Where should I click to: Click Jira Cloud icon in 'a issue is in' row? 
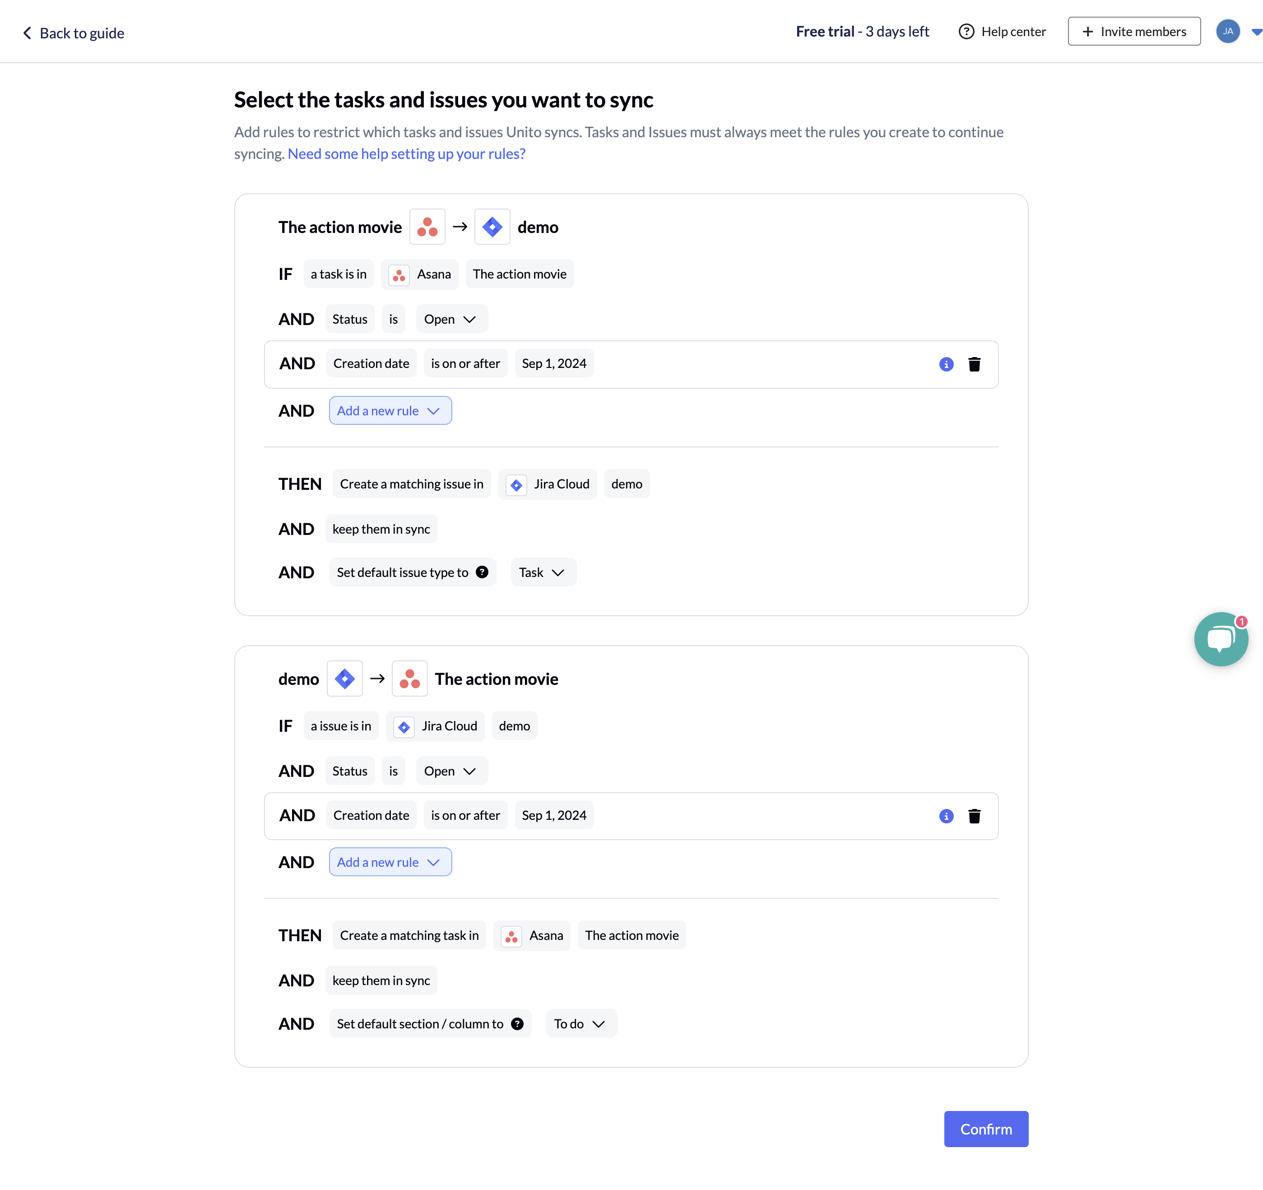(x=404, y=726)
